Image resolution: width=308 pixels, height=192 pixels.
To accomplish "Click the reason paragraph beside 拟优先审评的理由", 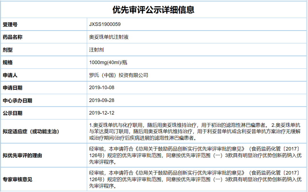I will pos(195,156).
